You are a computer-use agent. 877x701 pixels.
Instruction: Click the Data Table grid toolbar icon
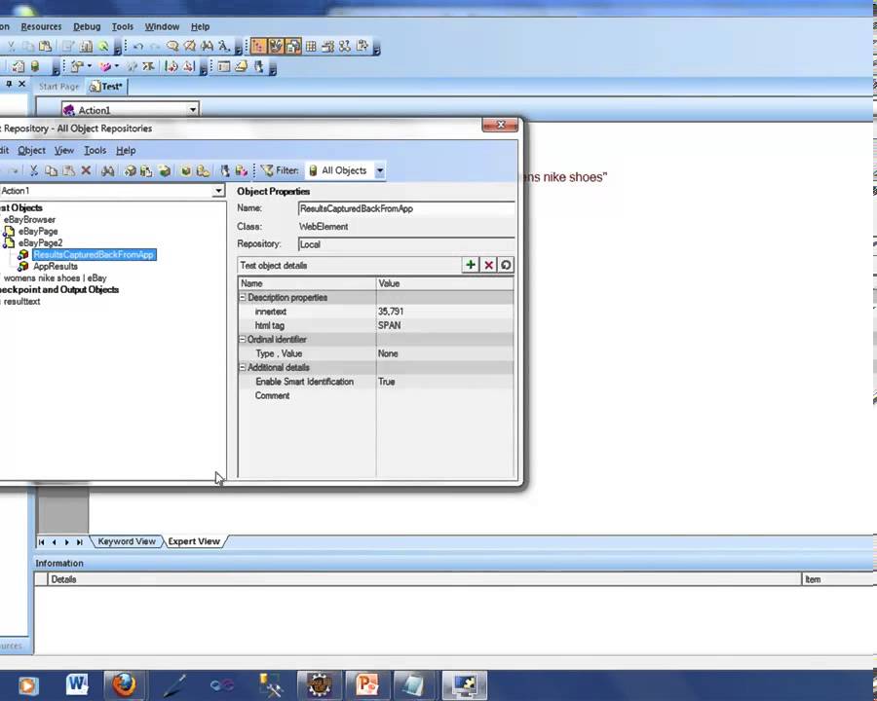311,47
